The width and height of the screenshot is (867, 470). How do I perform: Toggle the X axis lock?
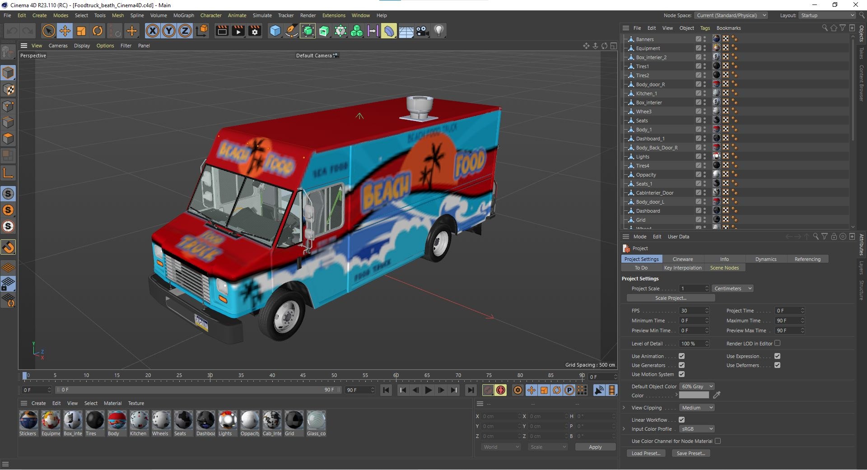click(153, 31)
